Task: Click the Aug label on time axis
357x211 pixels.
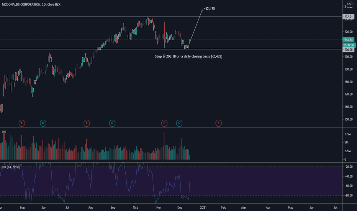Action: [91, 207]
